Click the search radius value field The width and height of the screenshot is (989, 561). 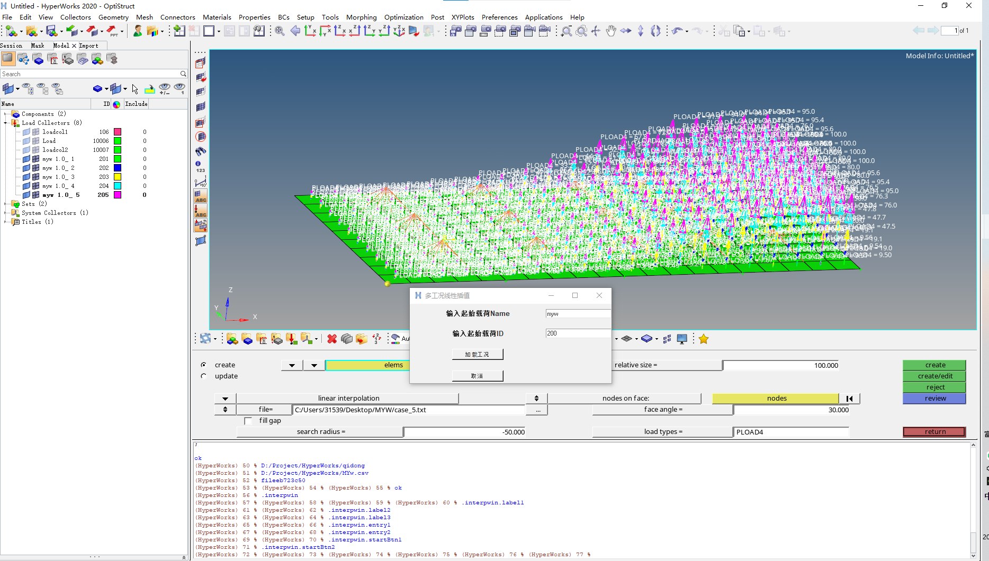464,432
